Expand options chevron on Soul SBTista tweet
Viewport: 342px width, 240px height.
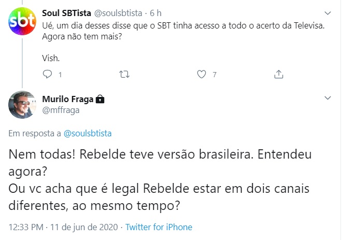327,12
